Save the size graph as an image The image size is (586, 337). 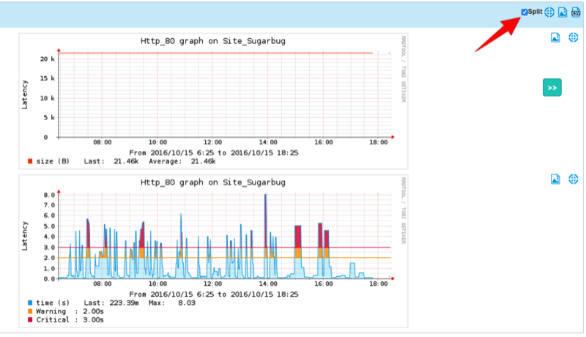pos(555,37)
